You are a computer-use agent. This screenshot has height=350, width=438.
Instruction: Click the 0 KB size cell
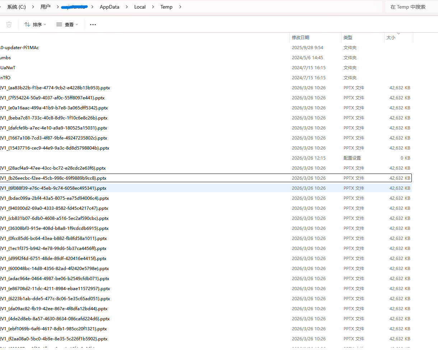tap(405, 158)
